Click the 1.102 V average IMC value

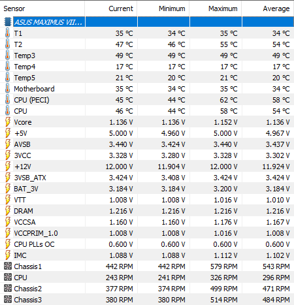278,255
